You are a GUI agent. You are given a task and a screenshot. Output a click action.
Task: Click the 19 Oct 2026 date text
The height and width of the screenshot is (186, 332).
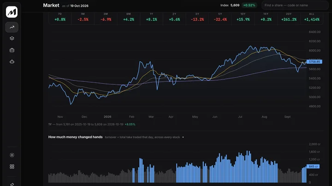79,6
